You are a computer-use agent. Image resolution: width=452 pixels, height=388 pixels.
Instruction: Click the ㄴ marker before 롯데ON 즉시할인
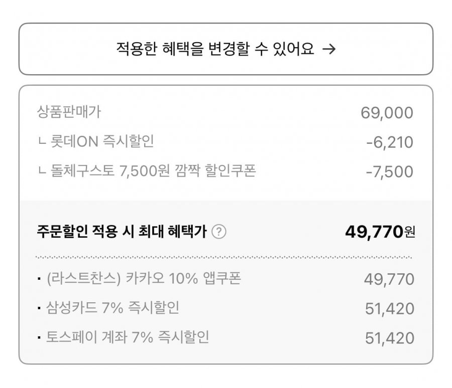[x=42, y=142]
